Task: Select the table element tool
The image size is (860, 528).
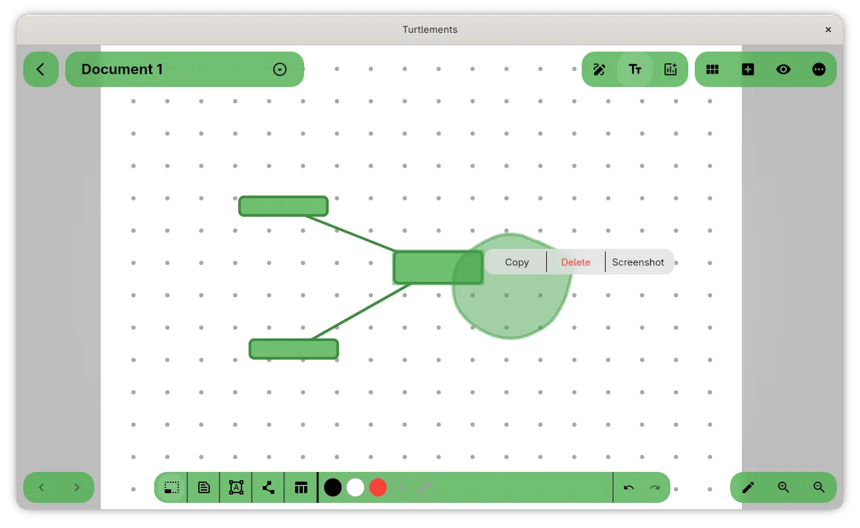Action: tap(301, 487)
